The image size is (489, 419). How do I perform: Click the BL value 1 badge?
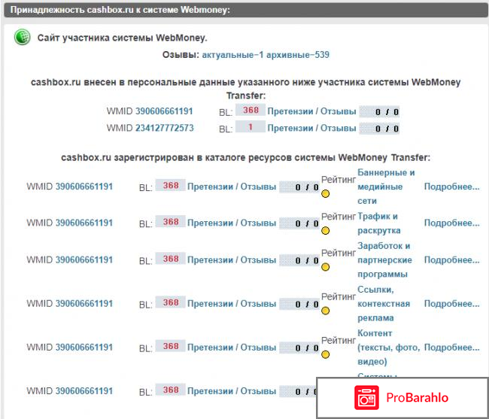(x=251, y=126)
